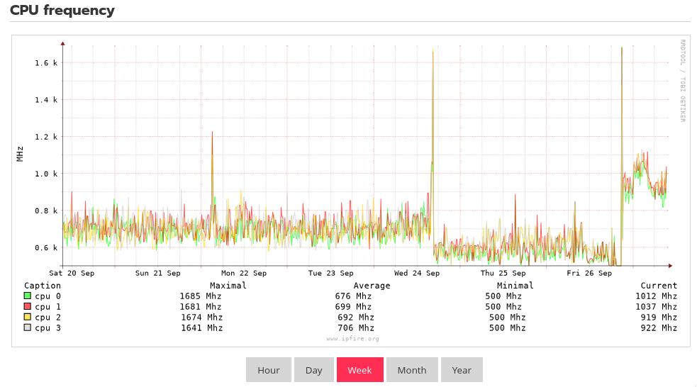
Task: Open the Year view of CPU frequency
Action: pyautogui.click(x=462, y=370)
